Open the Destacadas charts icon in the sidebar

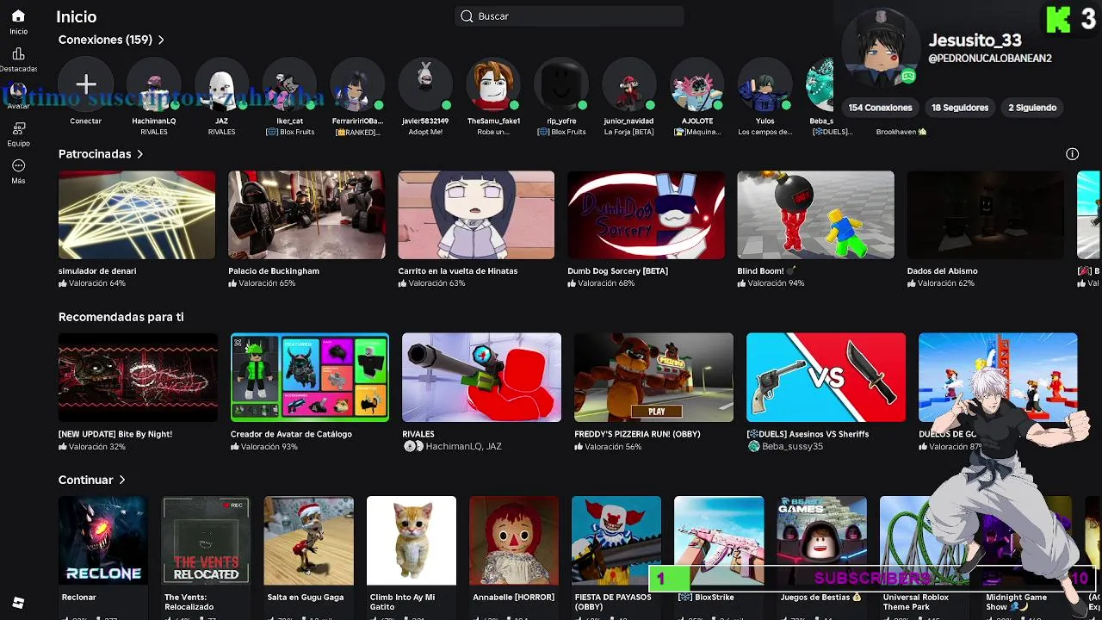point(18,54)
